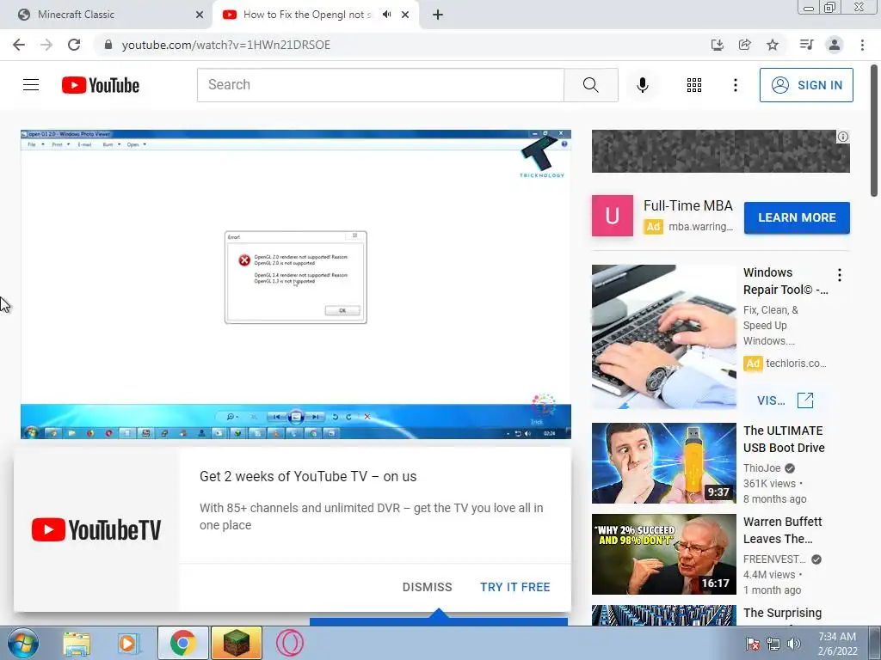The height and width of the screenshot is (660, 881).
Task: Open the network tray icon
Action: click(x=773, y=644)
